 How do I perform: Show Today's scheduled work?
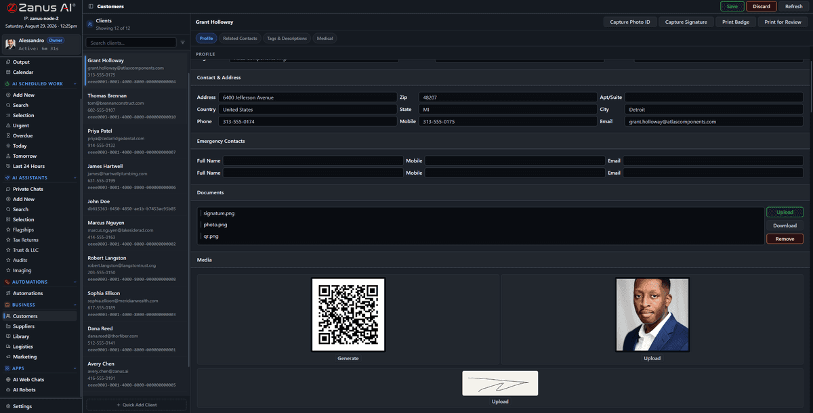click(20, 146)
